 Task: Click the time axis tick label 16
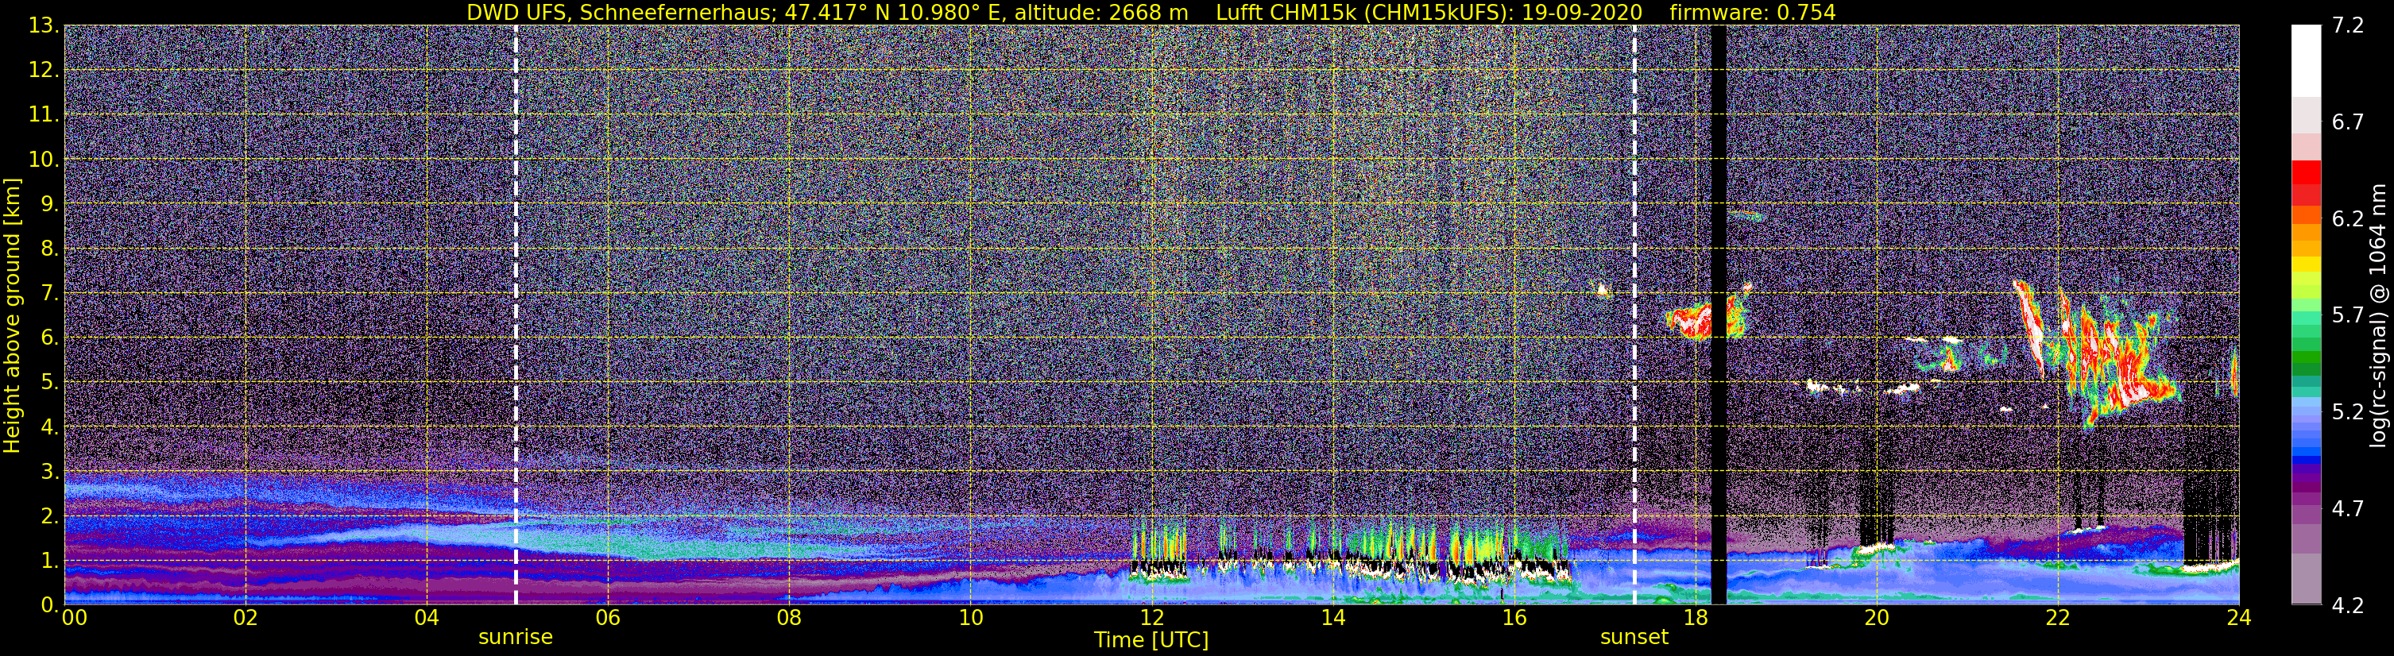click(1514, 618)
